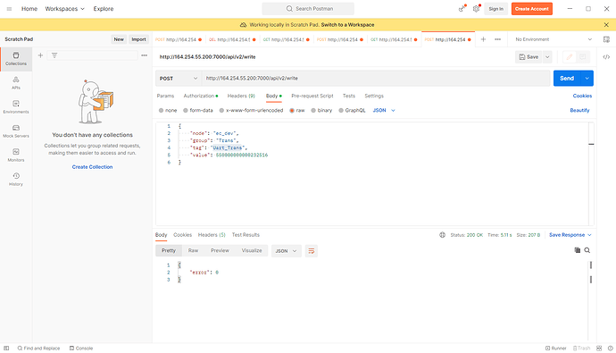
Task: Click the Search Postman box
Action: [308, 9]
